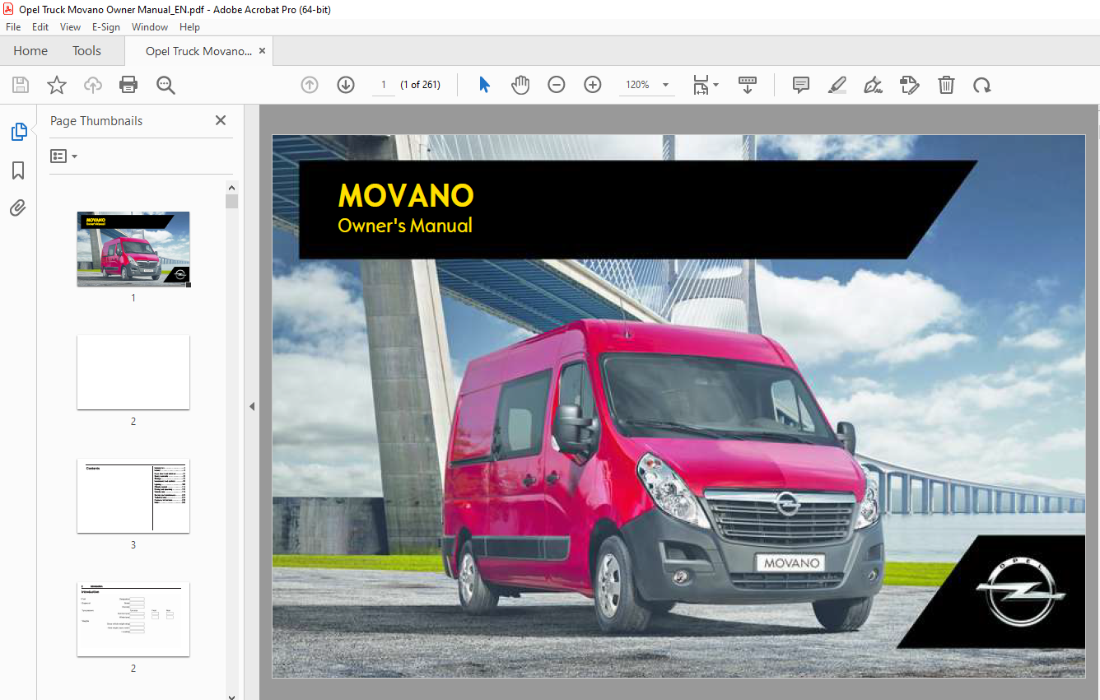Select the Opel Truck Movano document tab
The width and height of the screenshot is (1100, 700).
click(x=198, y=51)
